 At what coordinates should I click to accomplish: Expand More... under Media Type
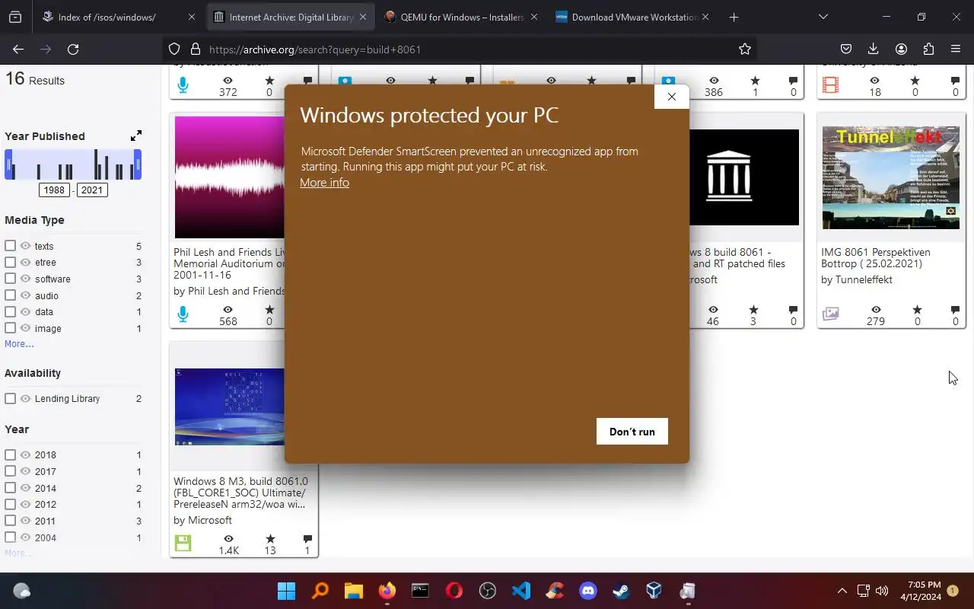click(x=19, y=344)
